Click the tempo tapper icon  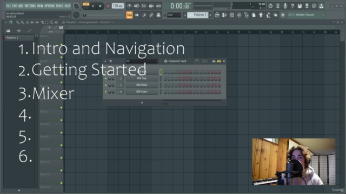[268, 15]
